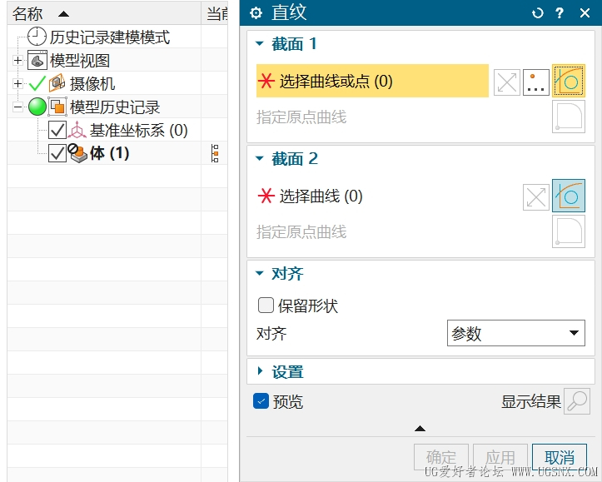
Task: Select the 基准坐标系 (0) tree row
Action: (117, 130)
